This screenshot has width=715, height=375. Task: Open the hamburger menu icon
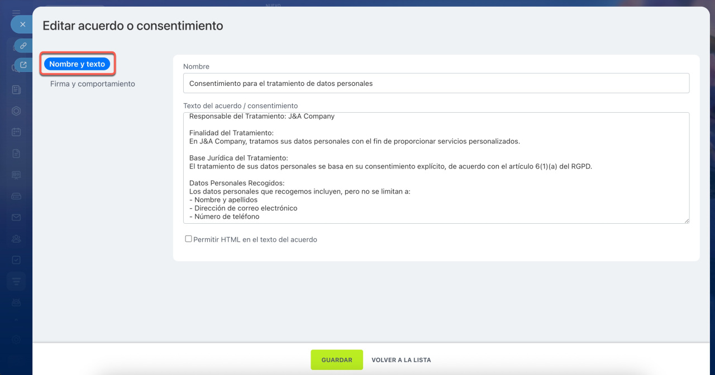click(x=16, y=12)
